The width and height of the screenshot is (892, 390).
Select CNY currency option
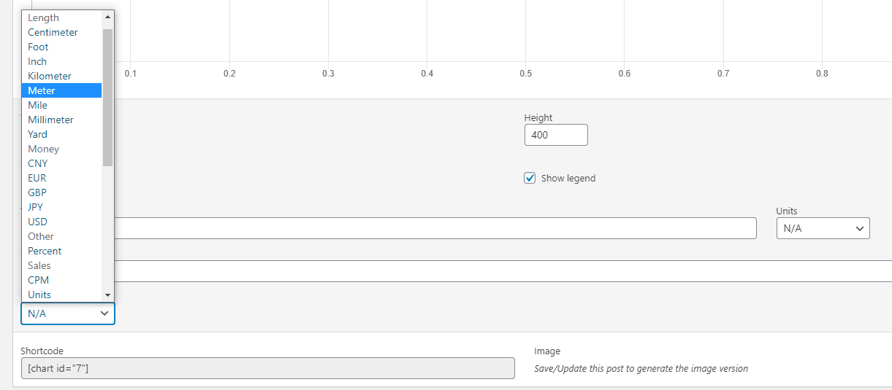click(37, 163)
